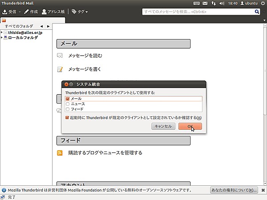Click the vertical scrollbar of main pane
The image size is (267, 200).
pos(265,72)
